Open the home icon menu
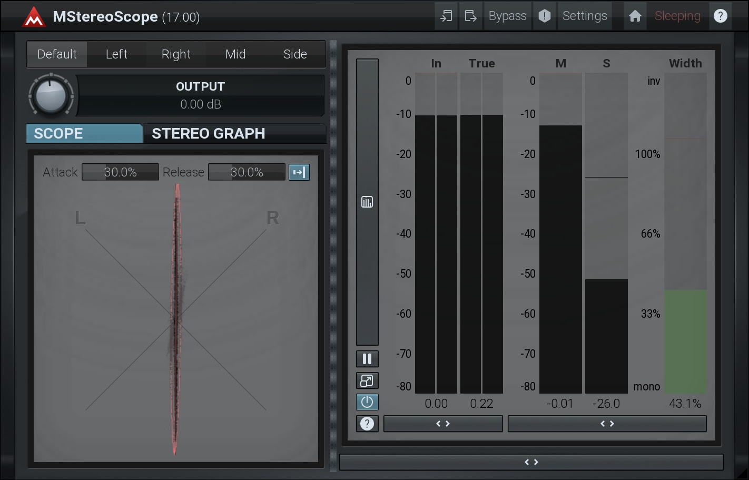Image resolution: width=749 pixels, height=480 pixels. click(635, 16)
